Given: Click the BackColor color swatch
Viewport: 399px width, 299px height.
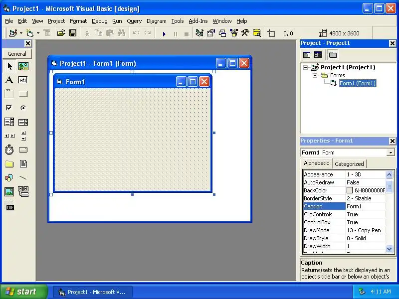Looking at the screenshot, I should click(x=350, y=190).
